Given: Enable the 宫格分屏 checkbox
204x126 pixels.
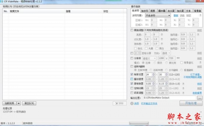Looking at the screenshot, I should tap(132, 53).
